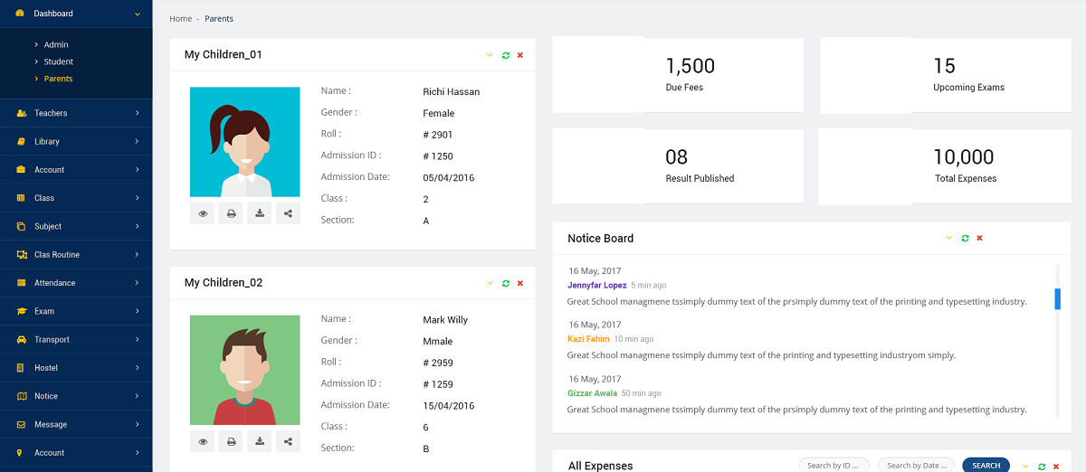Image resolution: width=1086 pixels, height=472 pixels.
Task: Toggle view eye icon for Richi Hassan
Action: click(x=203, y=214)
